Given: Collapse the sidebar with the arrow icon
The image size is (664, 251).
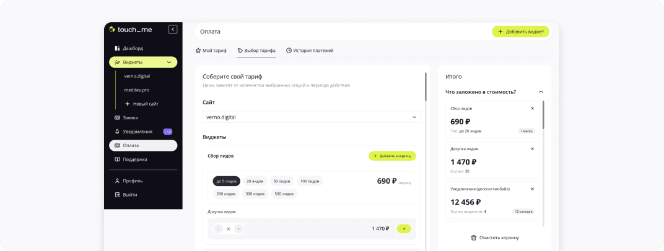Looking at the screenshot, I should 173,29.
